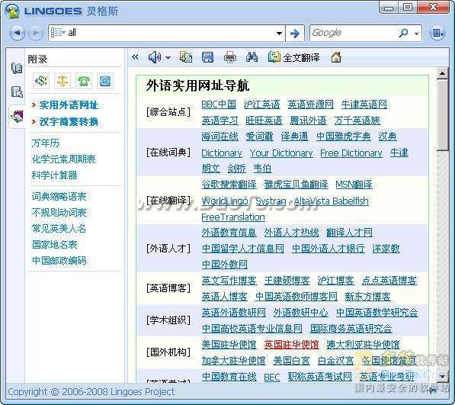
Task: Expand the Google search engine dropdown arrow
Action: pos(417,34)
